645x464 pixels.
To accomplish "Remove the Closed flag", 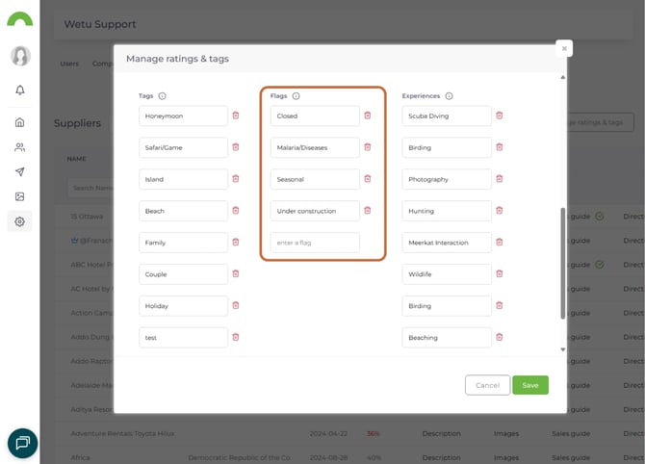I will pyautogui.click(x=368, y=116).
